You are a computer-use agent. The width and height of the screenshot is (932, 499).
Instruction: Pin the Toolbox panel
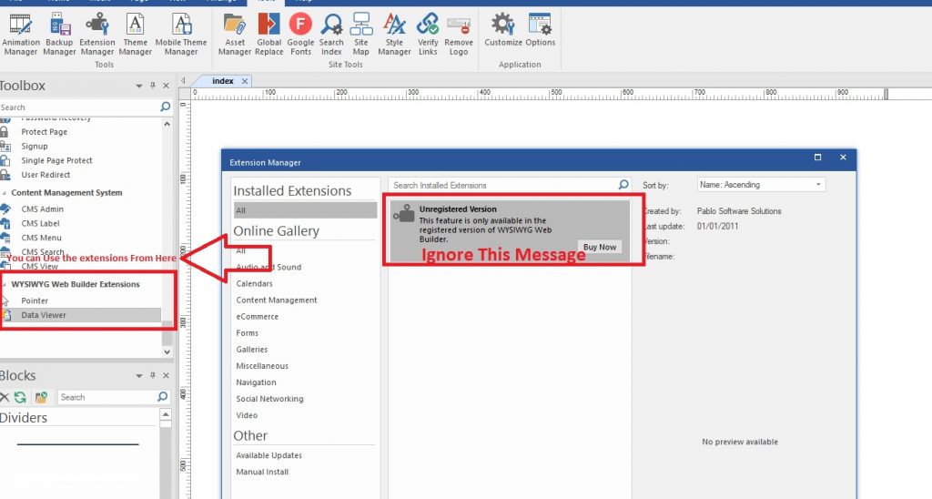153,86
